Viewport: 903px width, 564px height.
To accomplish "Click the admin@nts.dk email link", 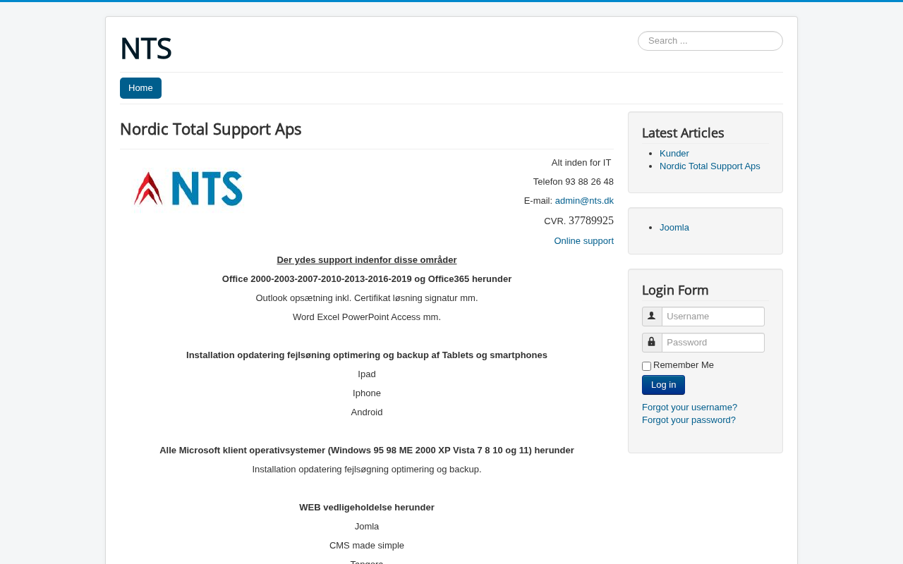I will pyautogui.click(x=584, y=201).
